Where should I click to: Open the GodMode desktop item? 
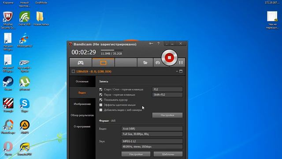[x=41, y=3]
